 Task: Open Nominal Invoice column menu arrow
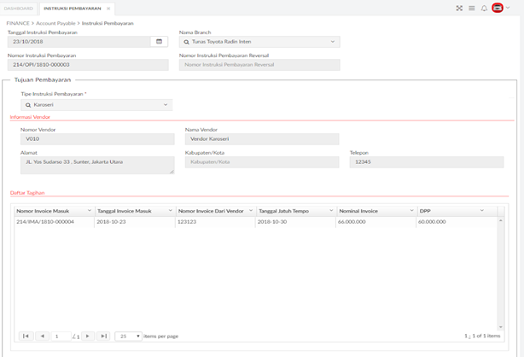[411, 210]
